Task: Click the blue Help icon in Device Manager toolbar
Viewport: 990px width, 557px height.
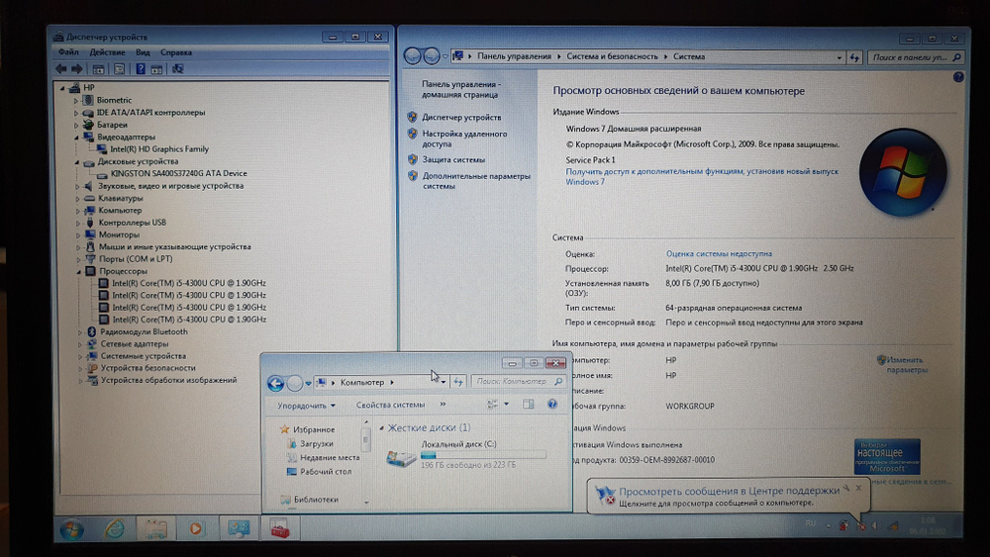Action: click(x=141, y=68)
